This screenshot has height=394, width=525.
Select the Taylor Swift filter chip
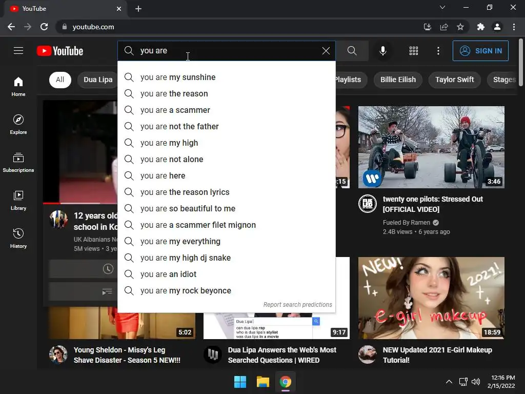[x=454, y=80]
